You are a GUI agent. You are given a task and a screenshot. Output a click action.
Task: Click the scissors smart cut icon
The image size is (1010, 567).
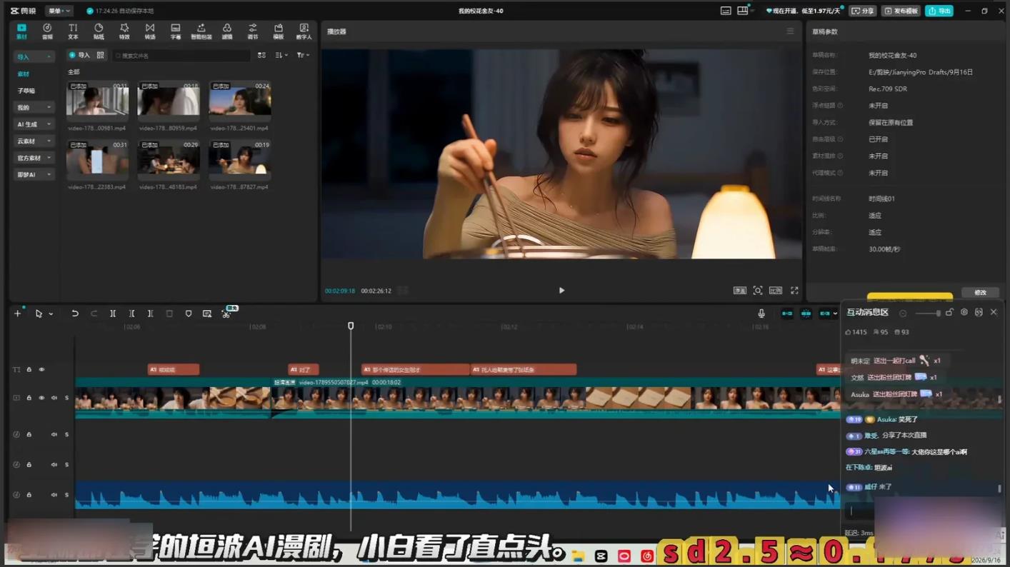point(226,313)
